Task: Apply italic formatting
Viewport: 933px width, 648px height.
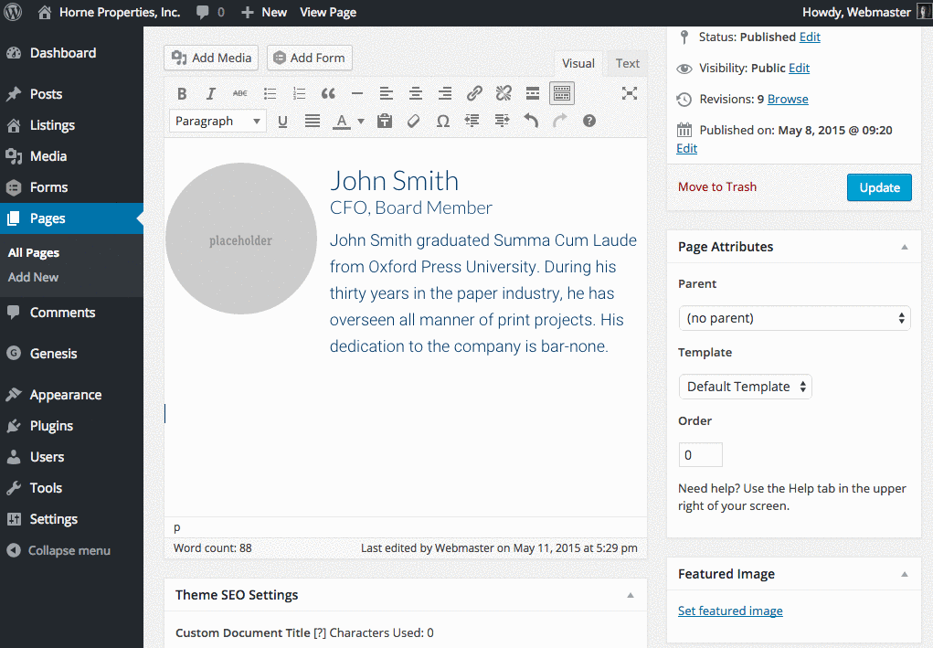Action: (x=211, y=93)
